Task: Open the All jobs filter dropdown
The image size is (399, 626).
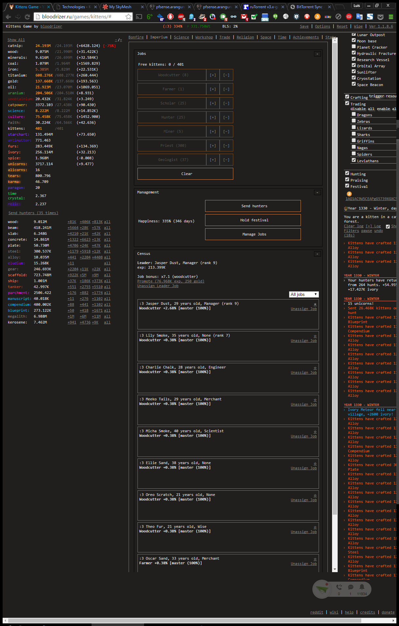Action: click(x=304, y=294)
